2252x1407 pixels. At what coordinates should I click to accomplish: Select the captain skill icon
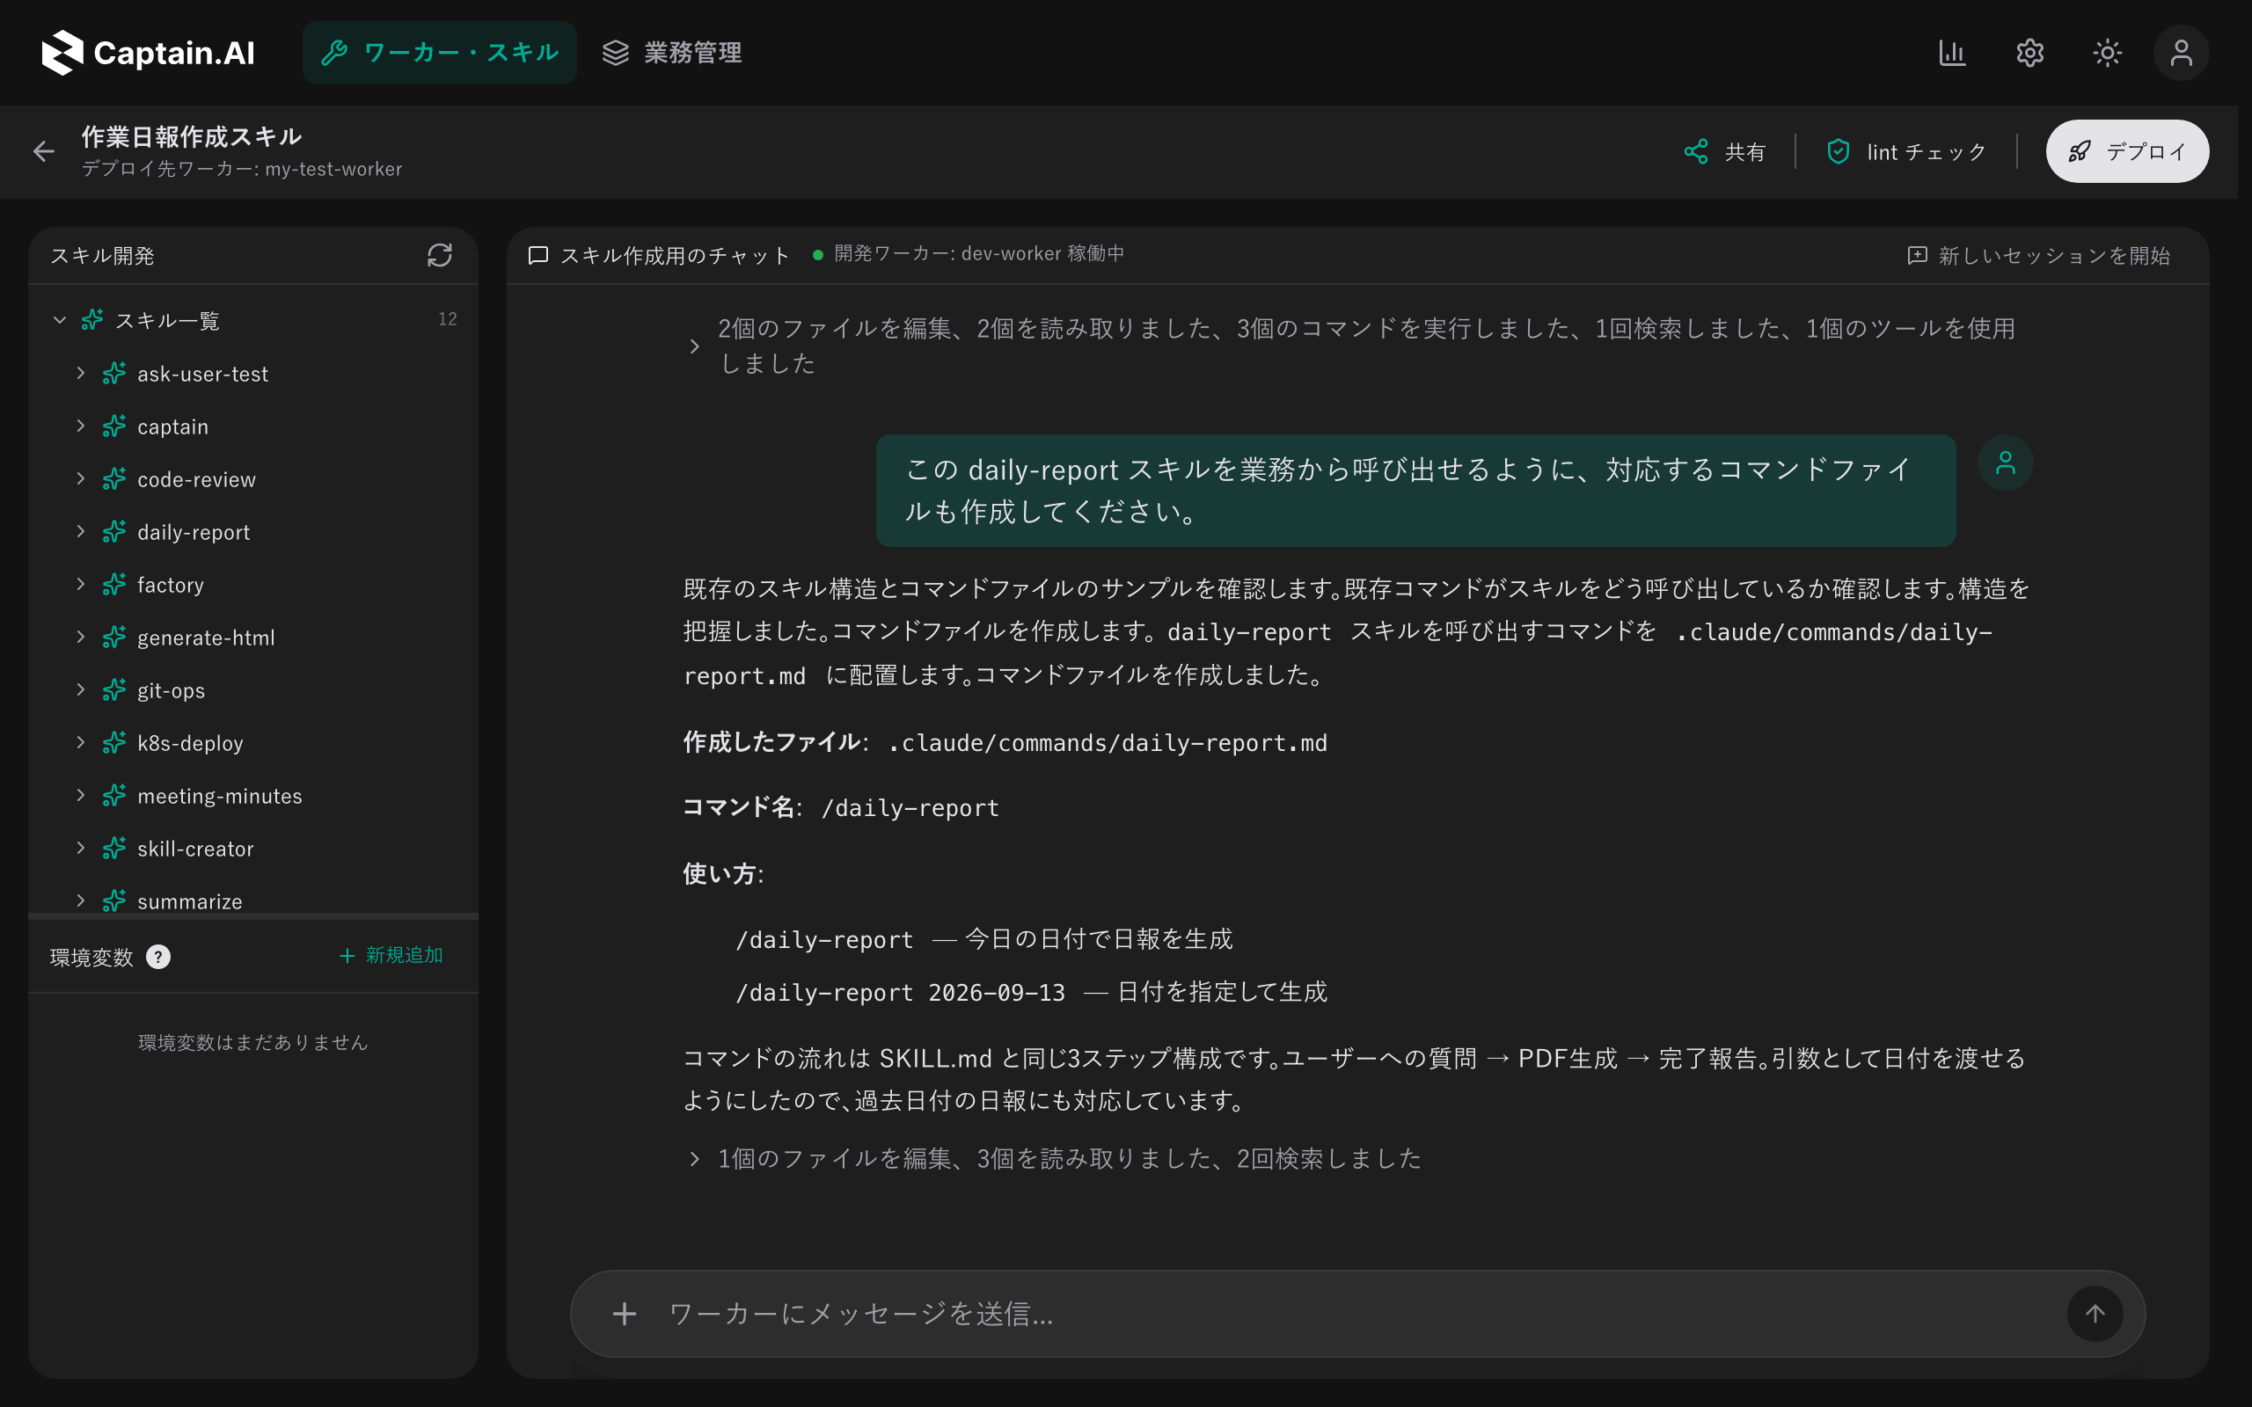(114, 426)
